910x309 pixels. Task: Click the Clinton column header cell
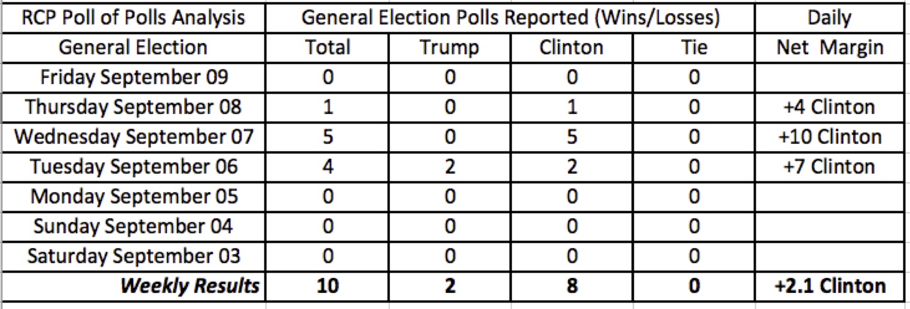[x=572, y=48]
